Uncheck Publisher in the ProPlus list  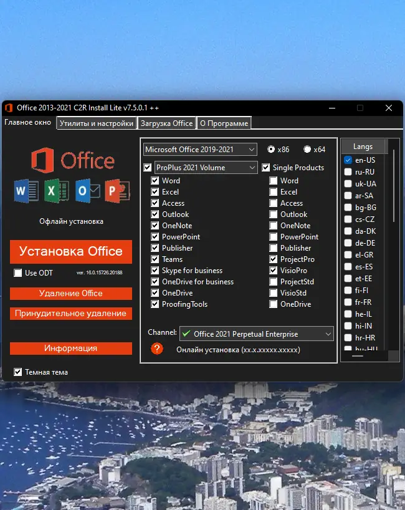155,248
